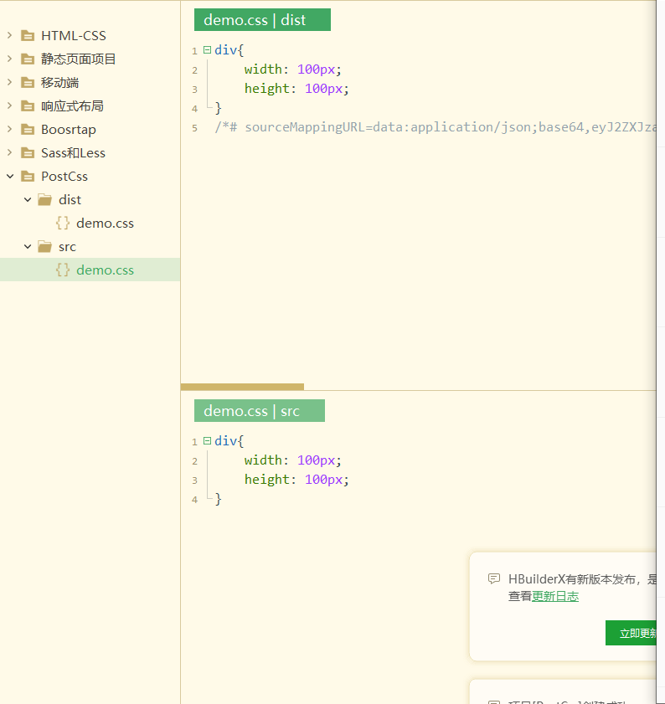Open the 更新日志 link

(555, 596)
